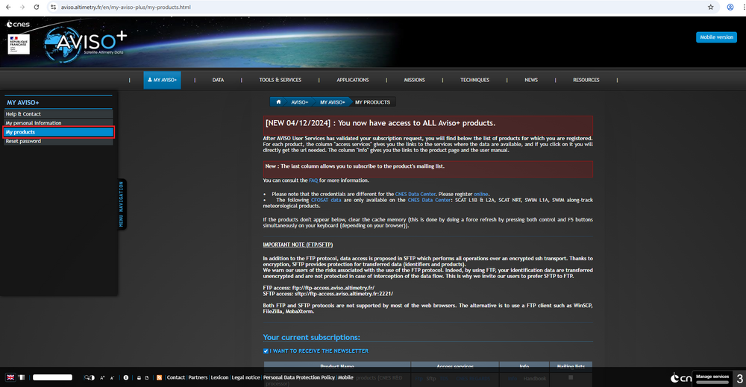Open the Missions menu item
This screenshot has width=746, height=387.
coord(414,80)
